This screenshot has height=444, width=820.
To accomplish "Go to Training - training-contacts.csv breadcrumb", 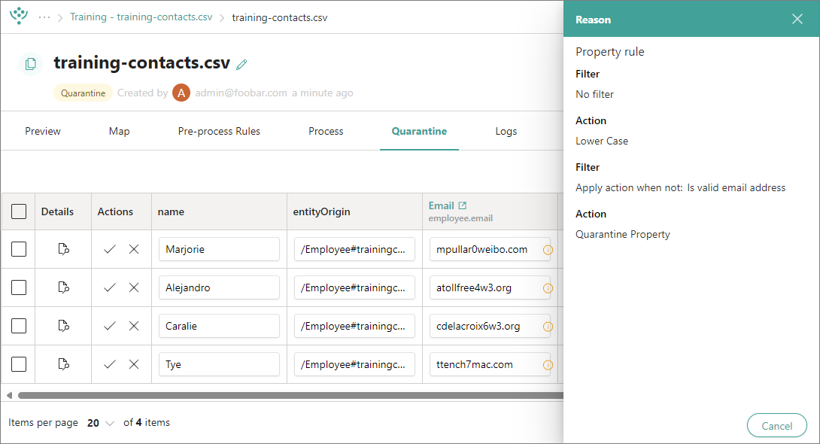I will [141, 17].
